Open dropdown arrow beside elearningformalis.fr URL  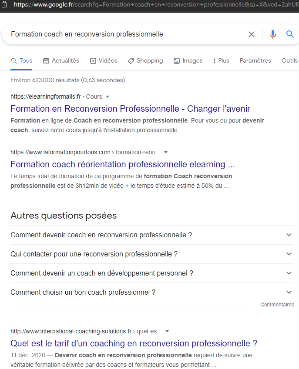coord(108,96)
